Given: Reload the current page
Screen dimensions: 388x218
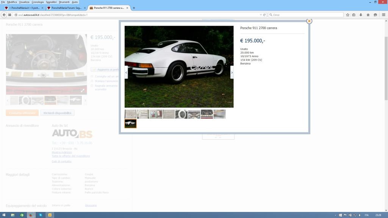Looking at the screenshot, I should pos(264,15).
